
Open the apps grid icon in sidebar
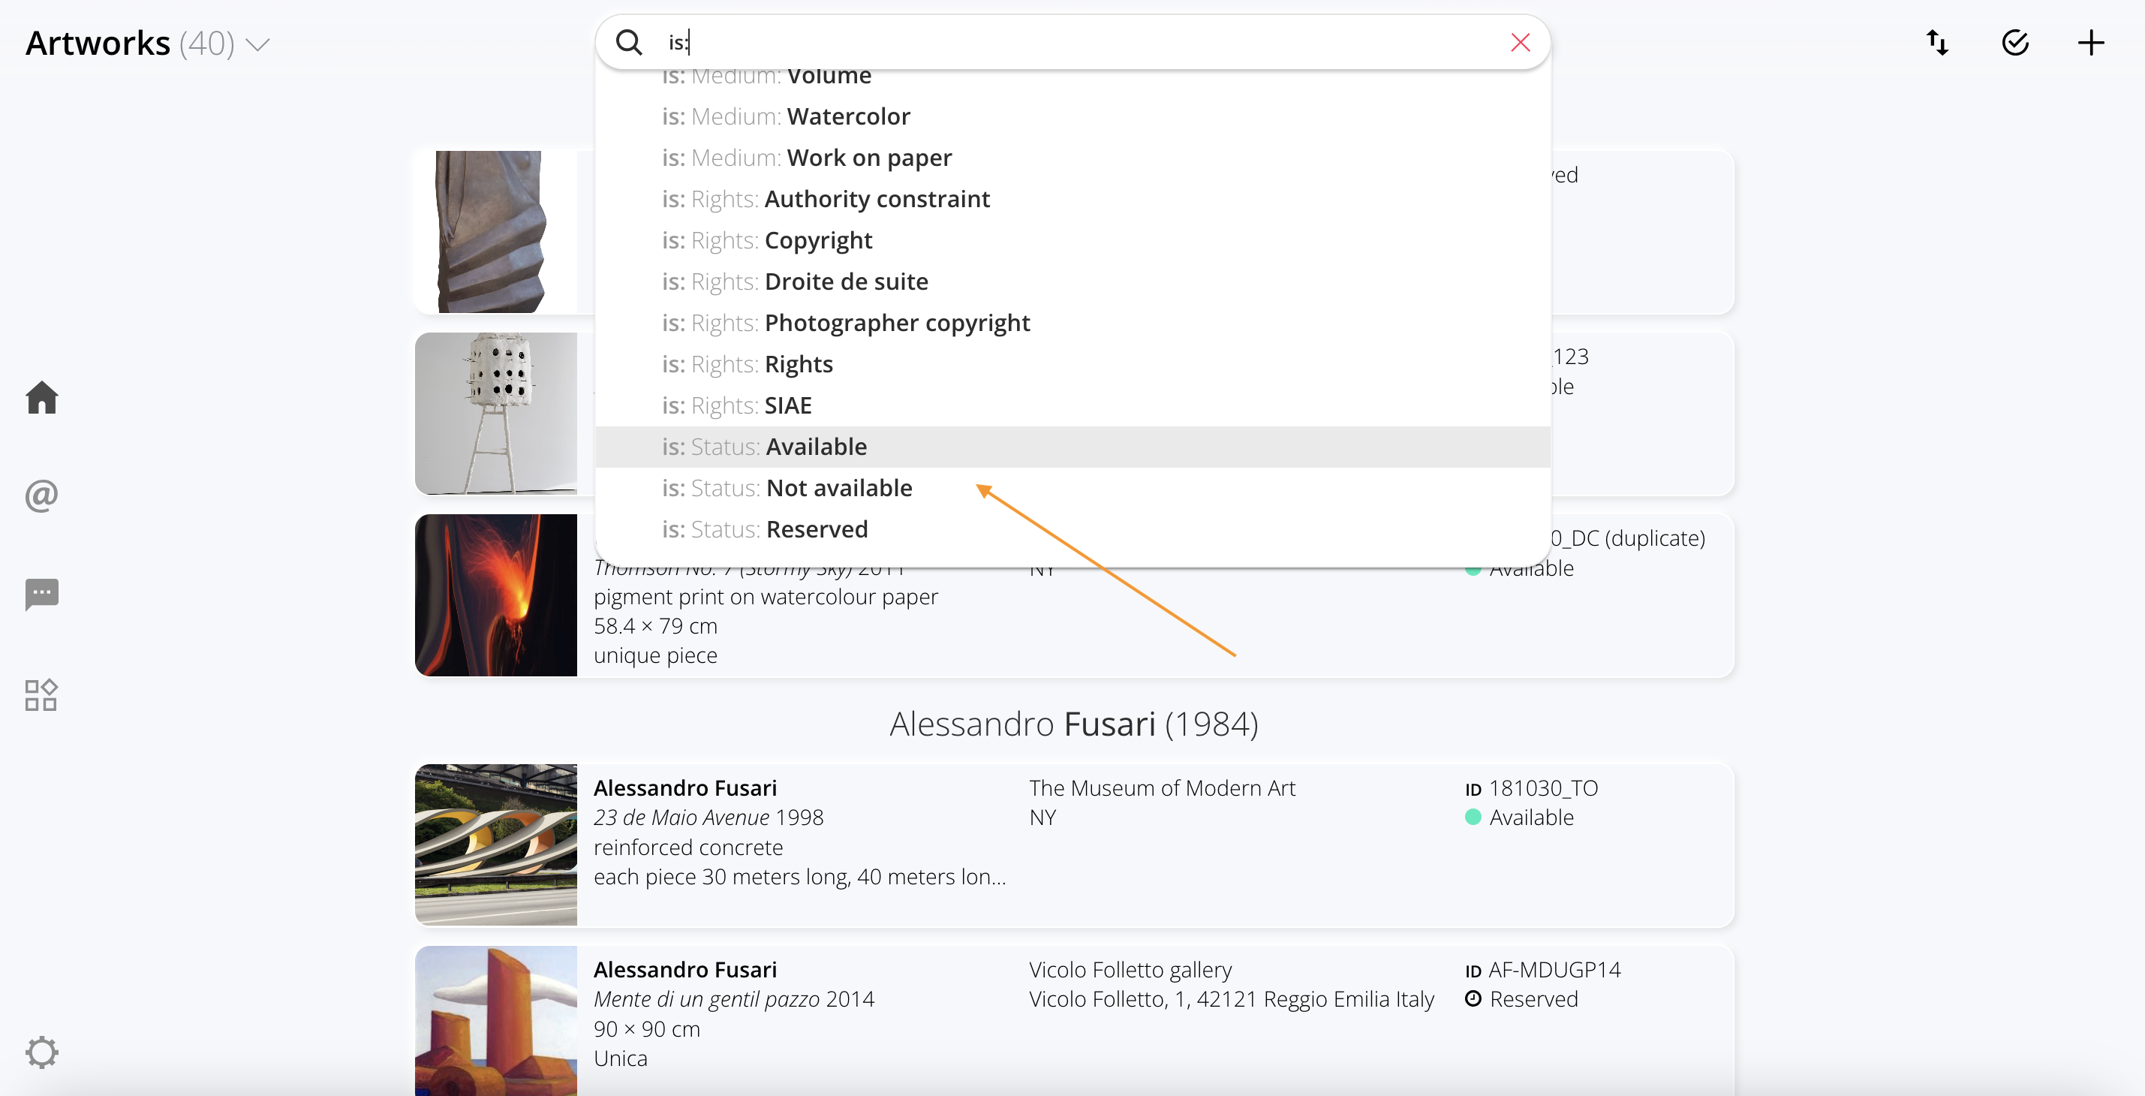point(41,694)
